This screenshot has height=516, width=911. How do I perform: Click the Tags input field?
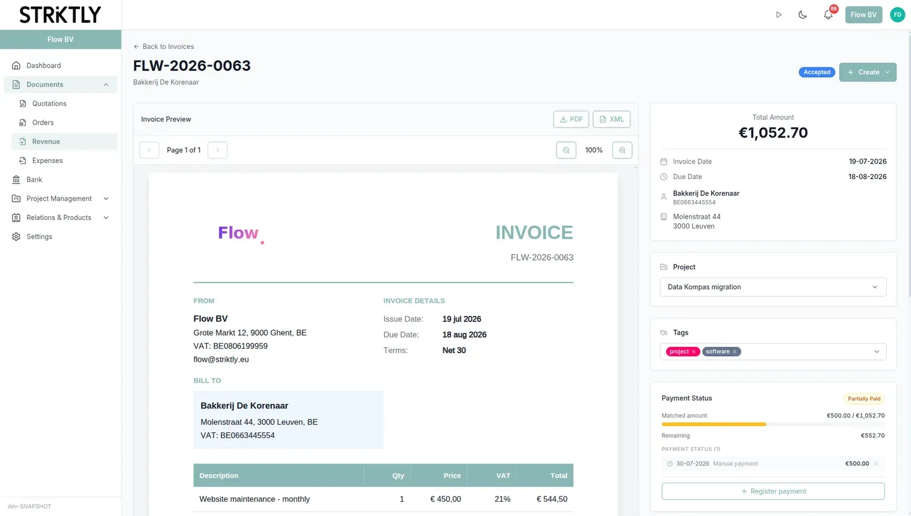[x=773, y=352]
